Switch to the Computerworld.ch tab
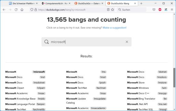 [x=56, y=3]
